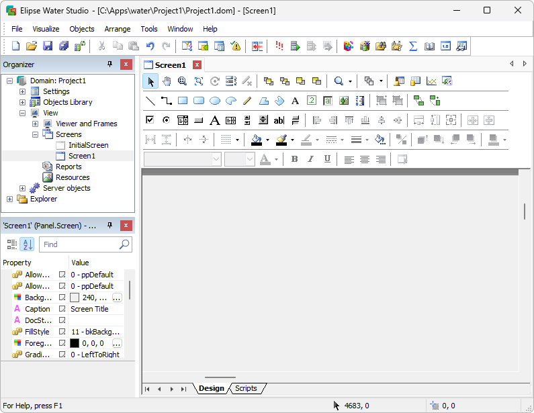
Task: Expand Viewer and Frames node
Action: pyautogui.click(x=35, y=124)
